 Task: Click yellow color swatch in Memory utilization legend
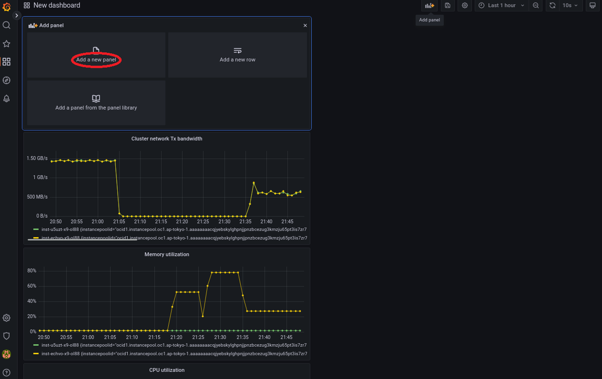(x=36, y=354)
